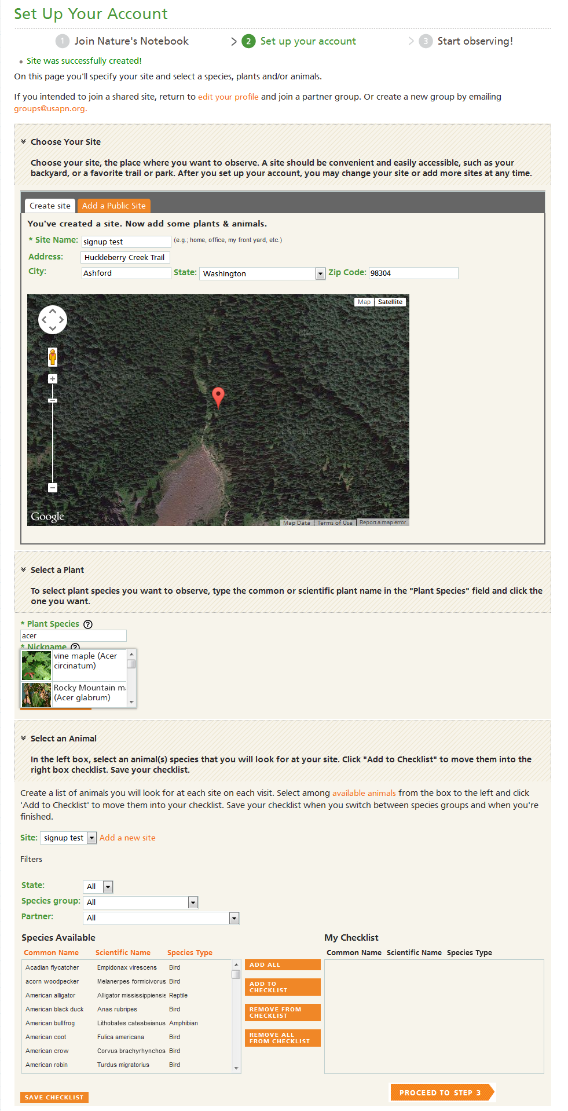Open help icon next to Plant Species
Viewport: 568px width, 1111px height.
click(x=88, y=624)
